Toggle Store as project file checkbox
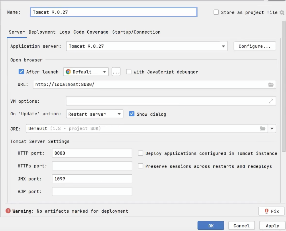 (216, 12)
